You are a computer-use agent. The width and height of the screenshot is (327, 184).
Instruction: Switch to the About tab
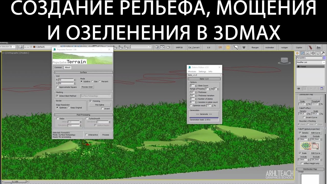coord(67,67)
